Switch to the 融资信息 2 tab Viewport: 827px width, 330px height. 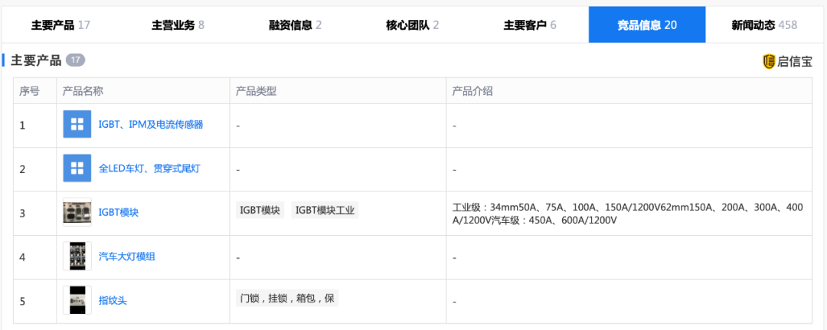[x=296, y=25]
